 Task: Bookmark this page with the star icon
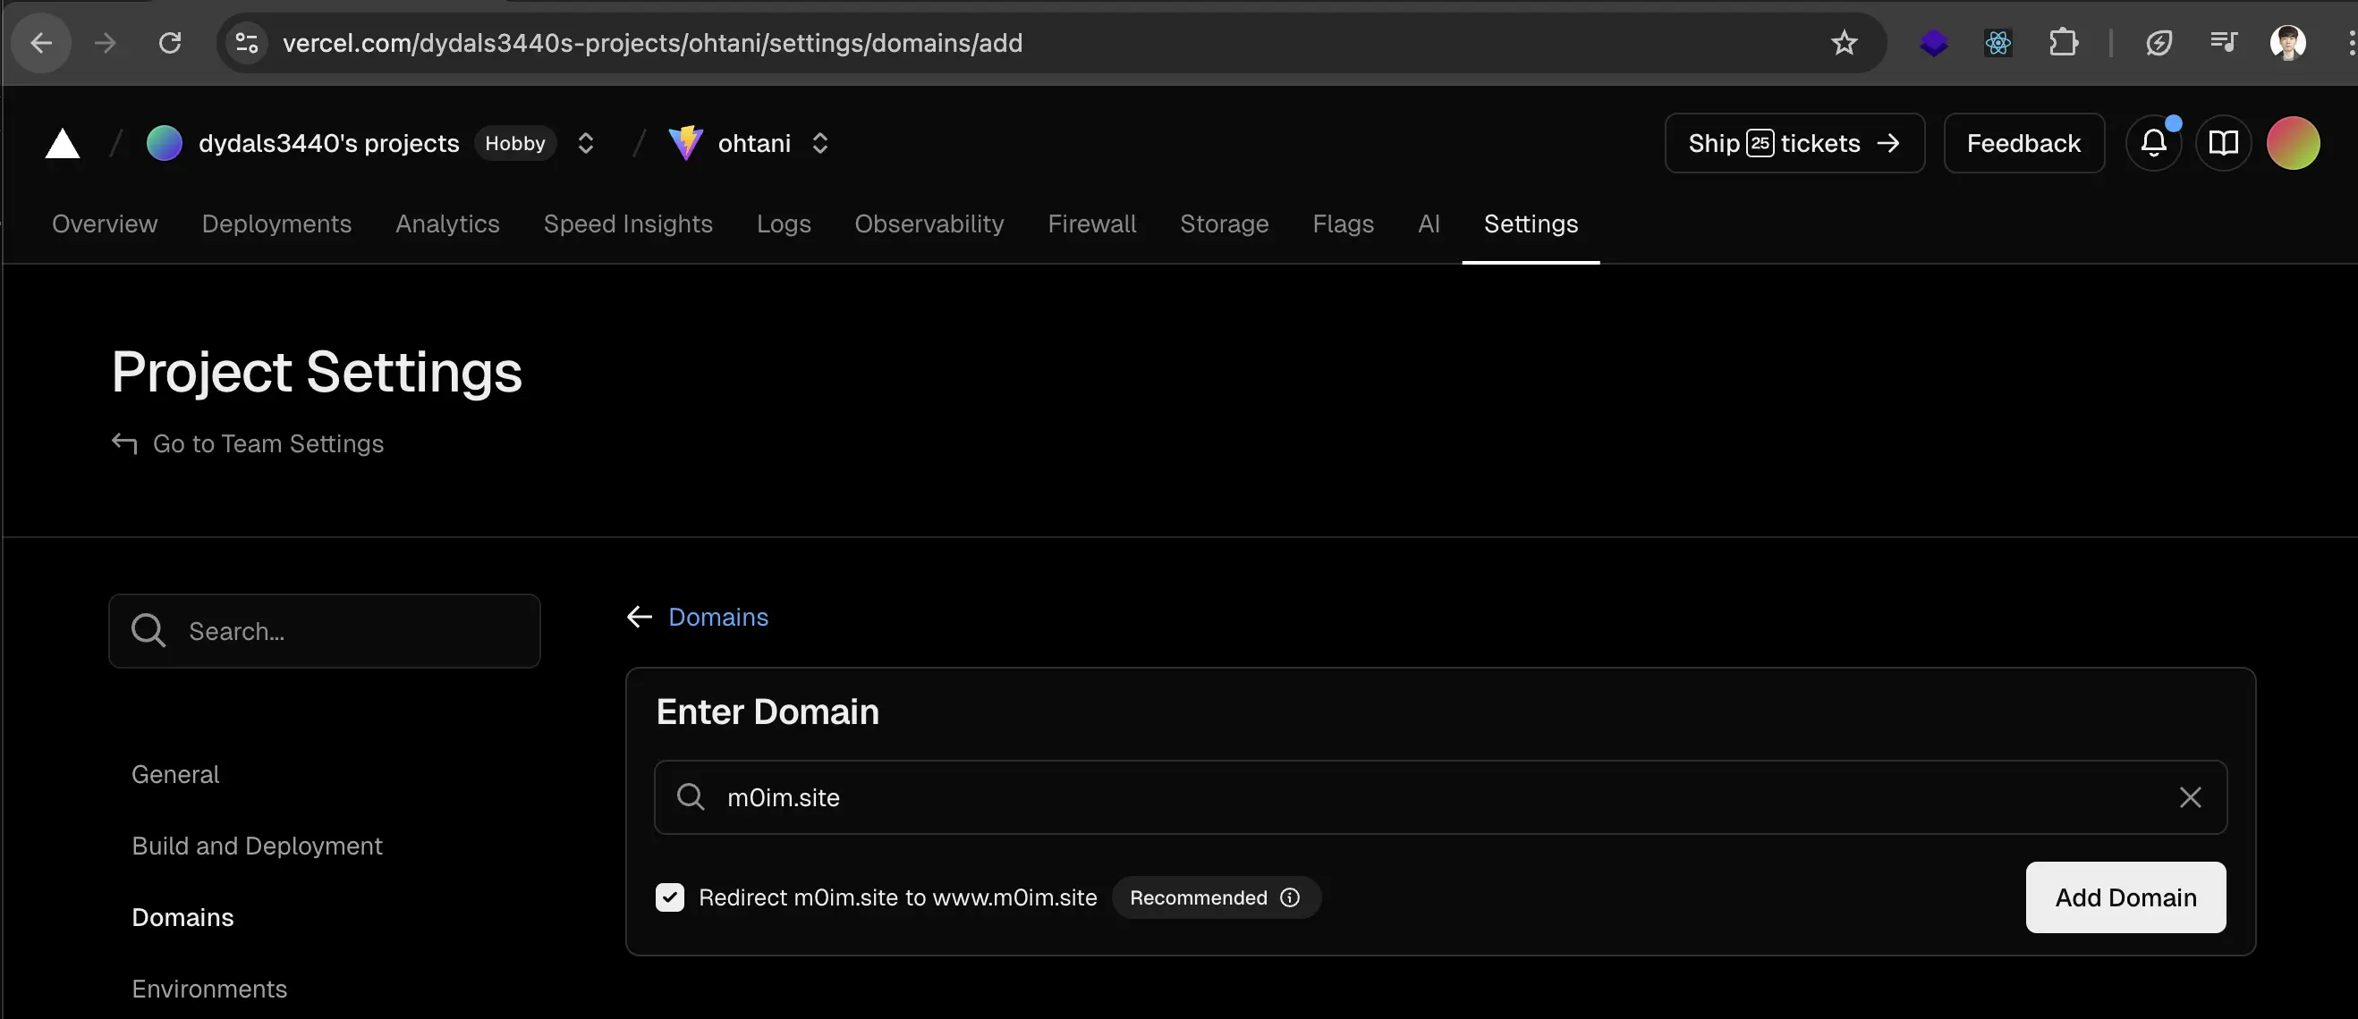(1844, 43)
